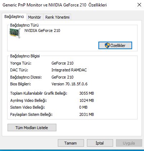
Task: Click the greyed-out Uygula button
Action: pyautogui.click(x=129, y=143)
